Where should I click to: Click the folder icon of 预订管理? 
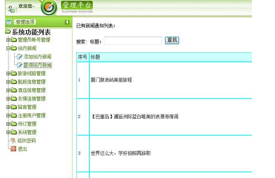(x=14, y=124)
